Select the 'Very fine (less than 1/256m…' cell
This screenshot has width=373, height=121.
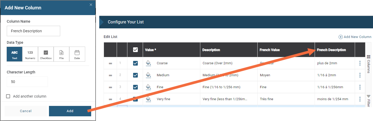point(229,99)
